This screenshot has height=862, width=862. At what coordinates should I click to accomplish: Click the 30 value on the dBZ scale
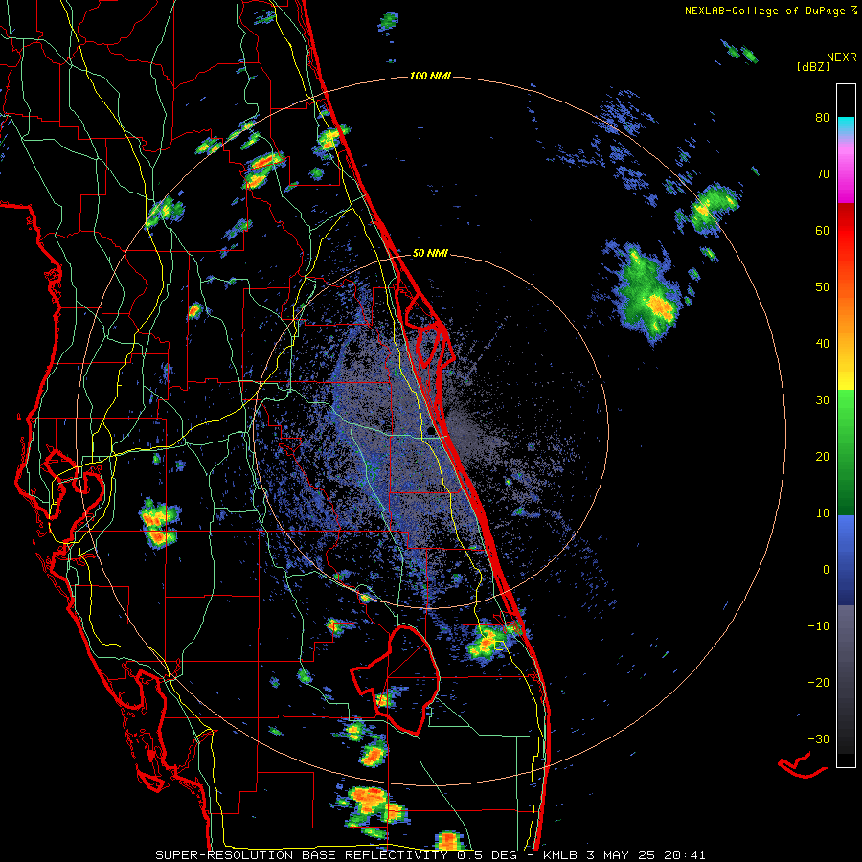point(823,400)
